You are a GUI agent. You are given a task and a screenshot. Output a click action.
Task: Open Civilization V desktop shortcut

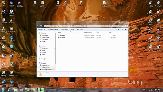pyautogui.click(x=159, y=12)
